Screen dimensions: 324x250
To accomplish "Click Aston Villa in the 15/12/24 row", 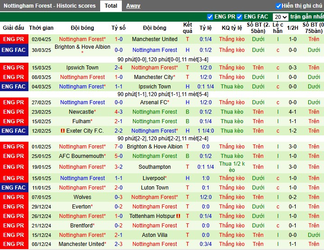I will pos(155,235).
